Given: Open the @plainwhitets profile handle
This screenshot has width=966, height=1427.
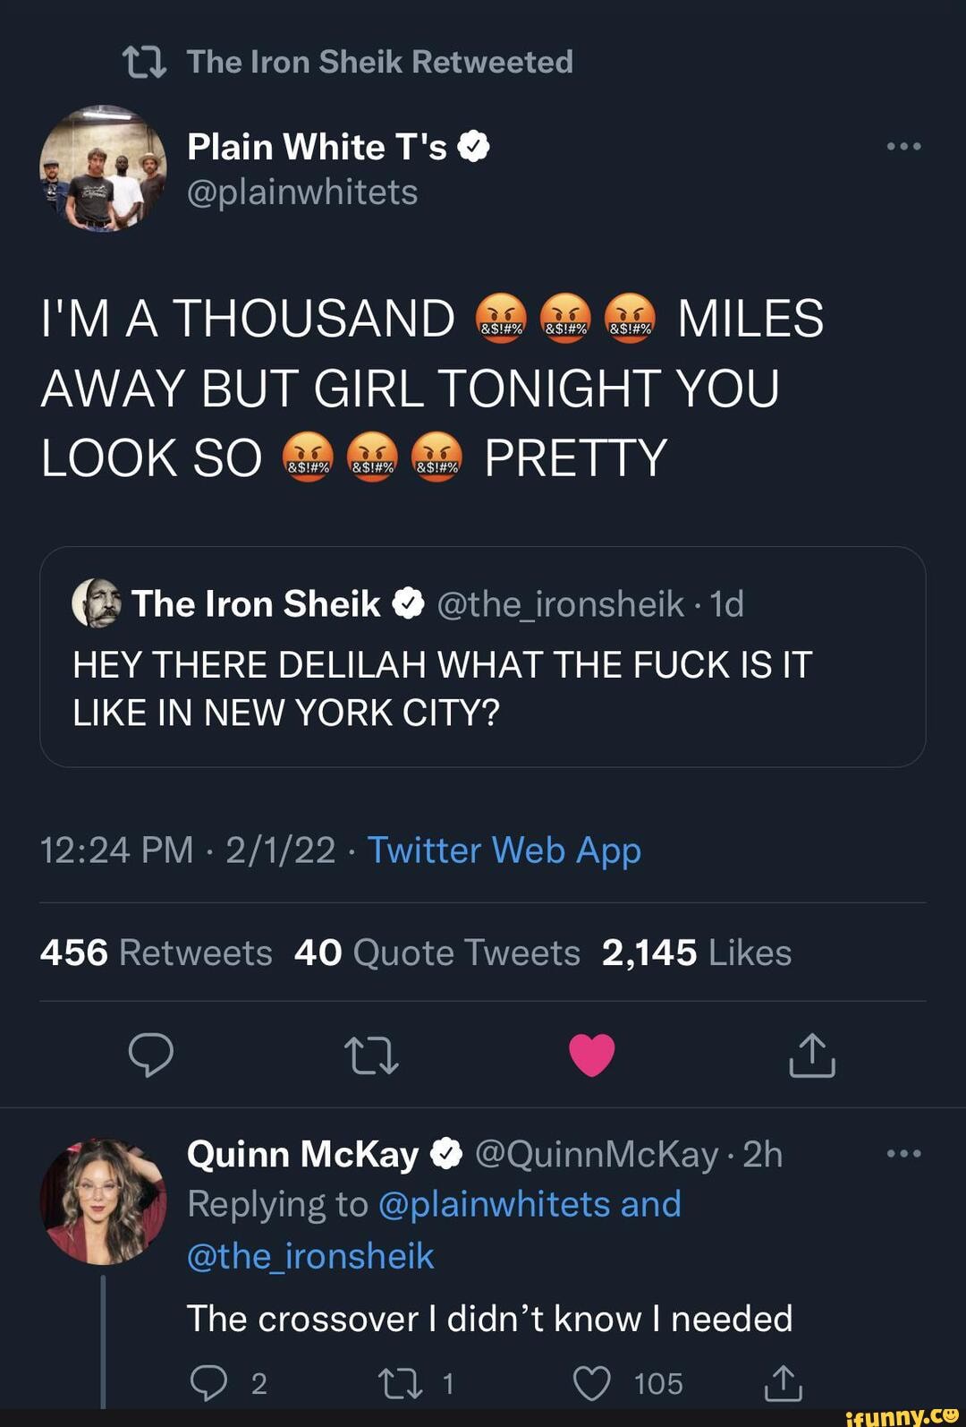Looking at the screenshot, I should click(301, 192).
